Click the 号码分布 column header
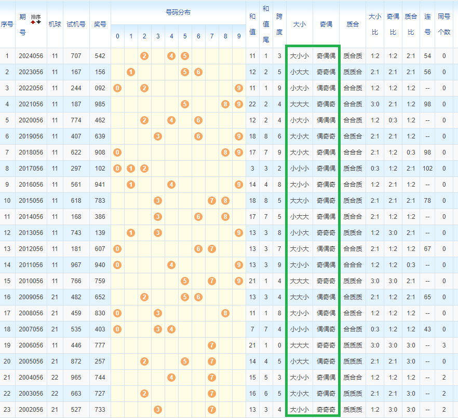This screenshot has width=458, height=418. tap(178, 12)
